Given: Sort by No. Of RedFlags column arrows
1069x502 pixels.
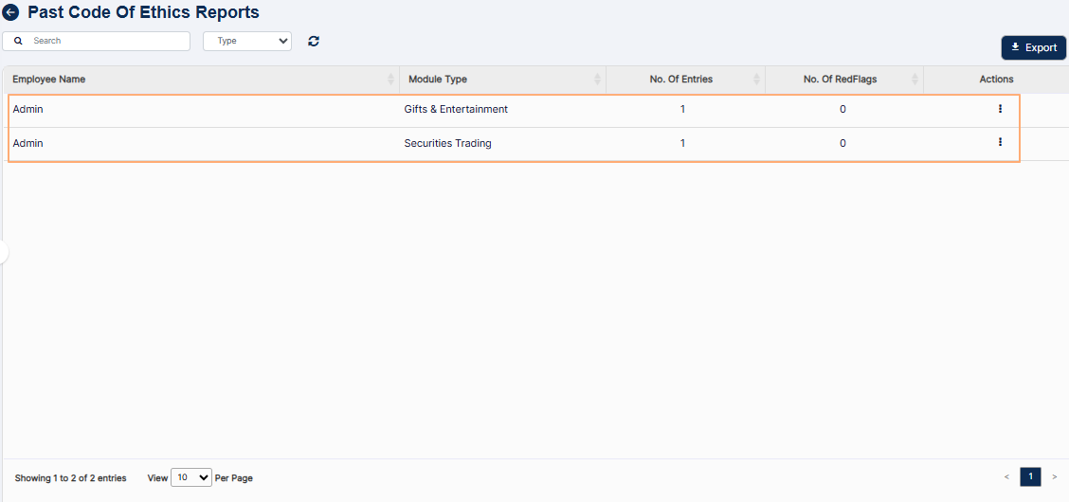Looking at the screenshot, I should tap(915, 80).
